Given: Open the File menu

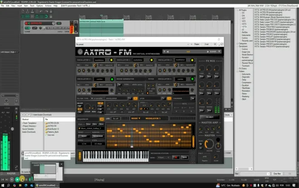Looking at the screenshot, I should tap(2, 6).
